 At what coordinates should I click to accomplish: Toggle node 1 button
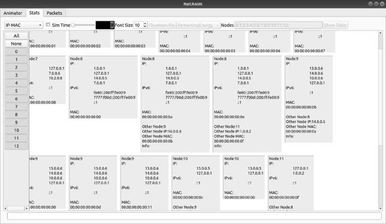pyautogui.click(x=16, y=59)
